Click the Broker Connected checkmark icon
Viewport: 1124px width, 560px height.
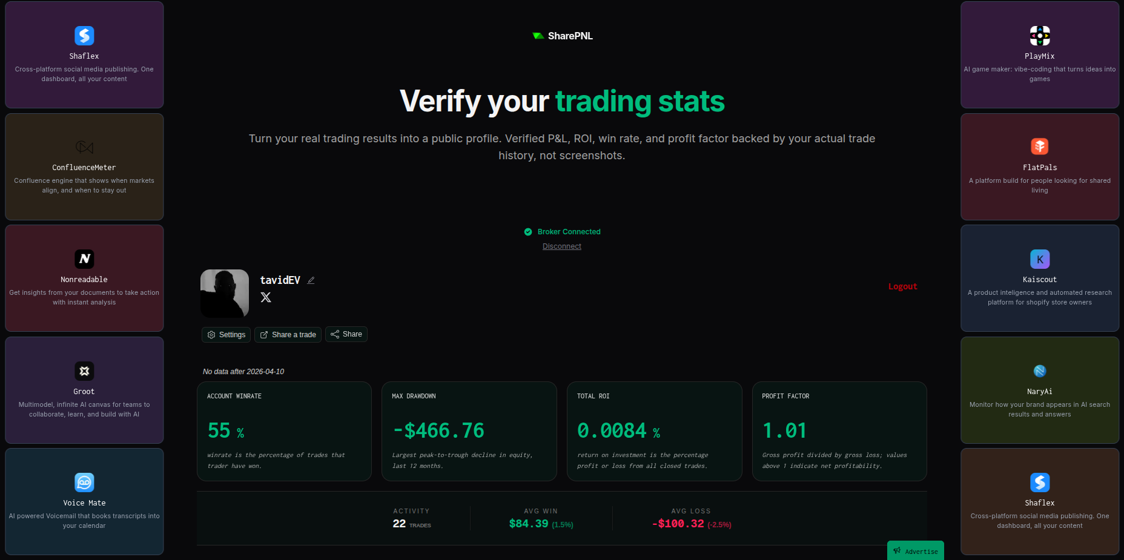click(x=528, y=232)
